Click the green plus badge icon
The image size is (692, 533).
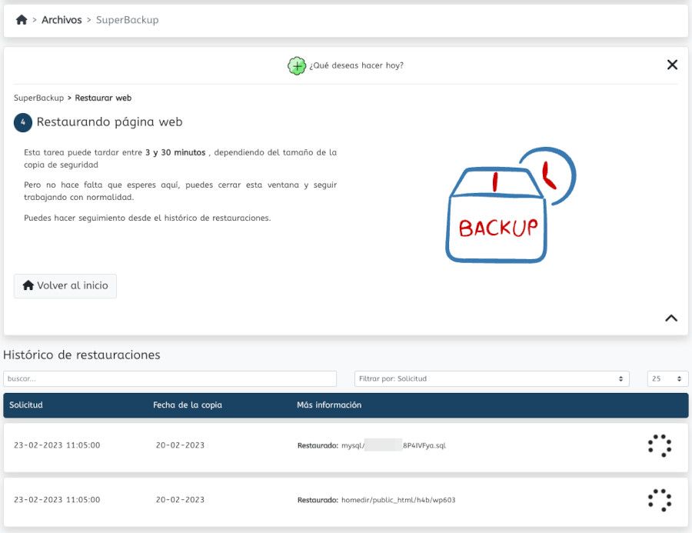pyautogui.click(x=297, y=66)
